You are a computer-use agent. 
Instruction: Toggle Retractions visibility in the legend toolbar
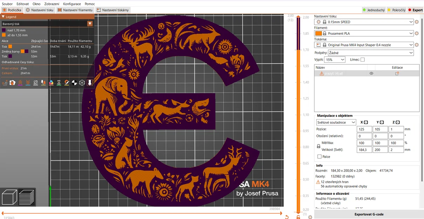click(x=20, y=83)
